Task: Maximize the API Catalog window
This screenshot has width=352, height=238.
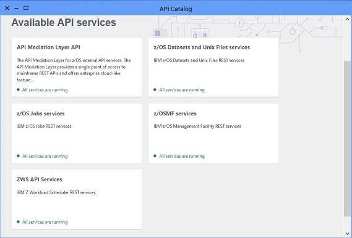Action: [x=26, y=8]
